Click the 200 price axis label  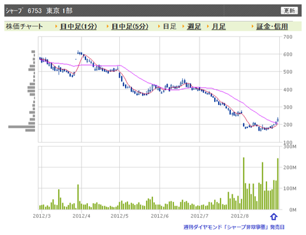(x=288, y=125)
